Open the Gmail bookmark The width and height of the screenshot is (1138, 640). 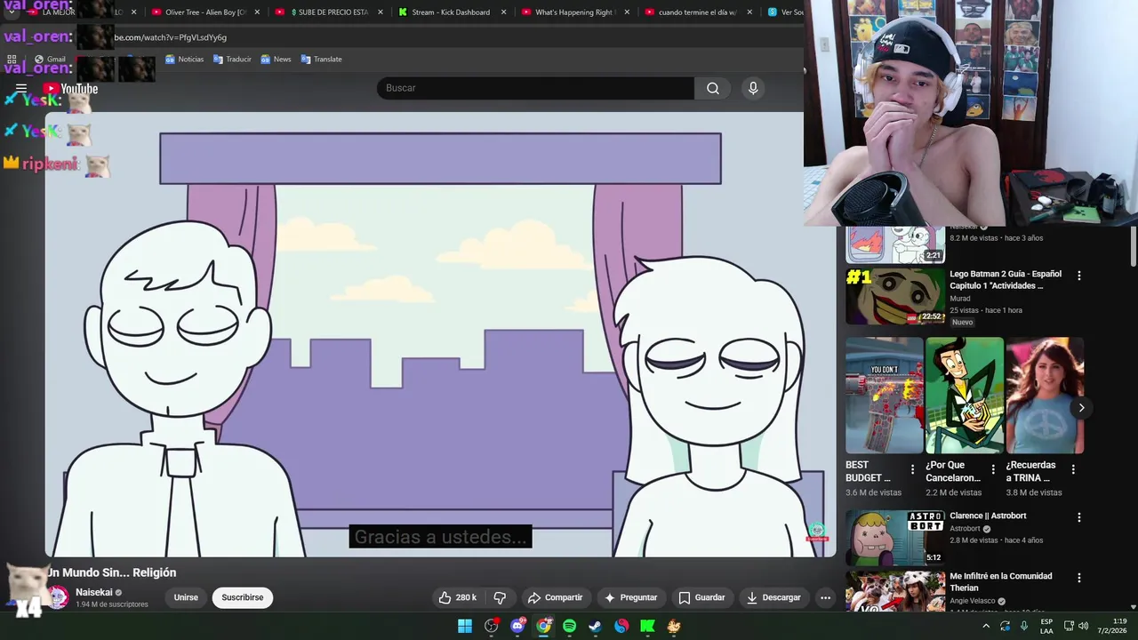click(50, 60)
